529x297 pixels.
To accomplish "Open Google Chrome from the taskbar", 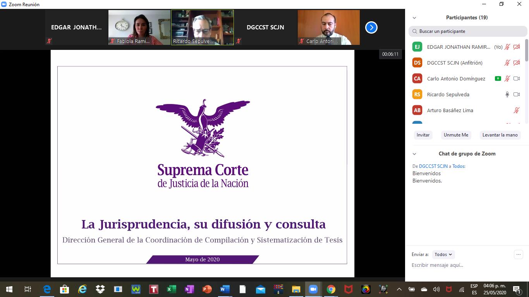I will tap(331, 289).
